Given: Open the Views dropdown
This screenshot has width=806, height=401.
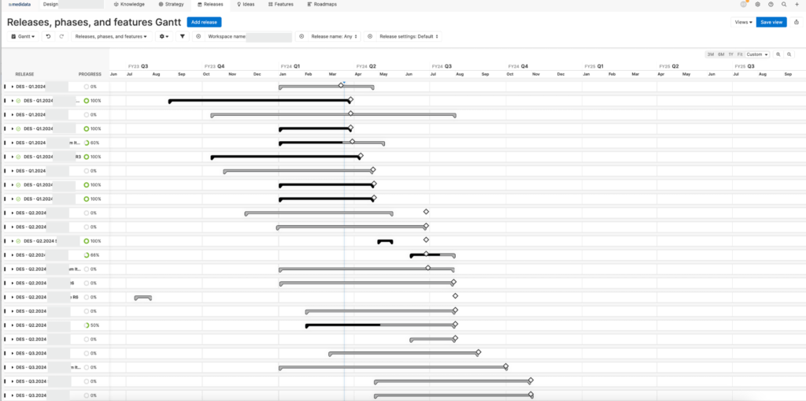Looking at the screenshot, I should [742, 22].
